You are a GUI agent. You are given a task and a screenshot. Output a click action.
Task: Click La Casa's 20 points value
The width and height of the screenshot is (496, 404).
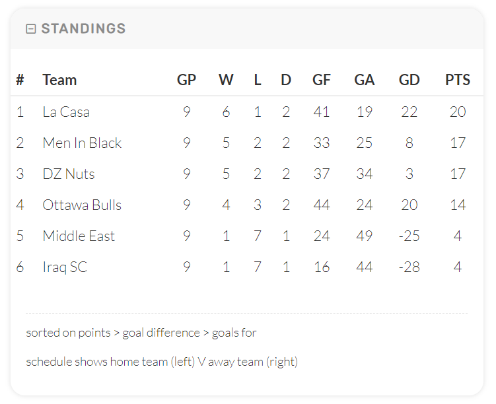pos(458,112)
